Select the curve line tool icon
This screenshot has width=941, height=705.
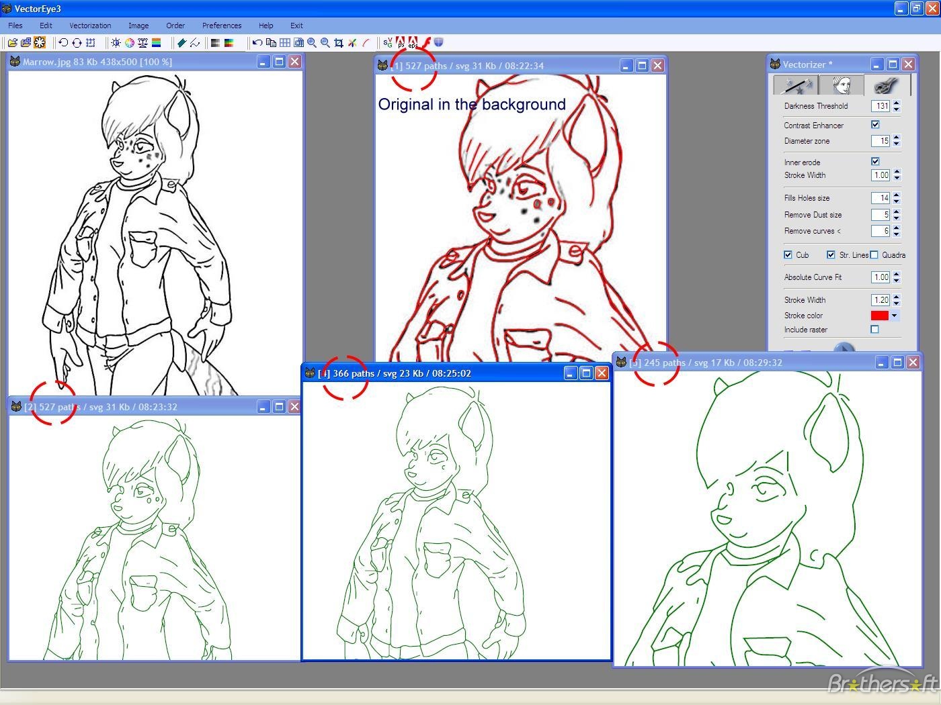195,43
